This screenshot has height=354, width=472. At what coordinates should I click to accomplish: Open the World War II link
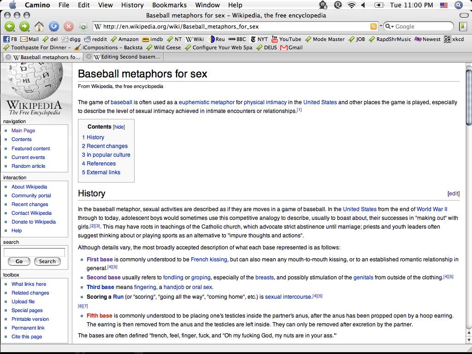pyautogui.click(x=432, y=209)
